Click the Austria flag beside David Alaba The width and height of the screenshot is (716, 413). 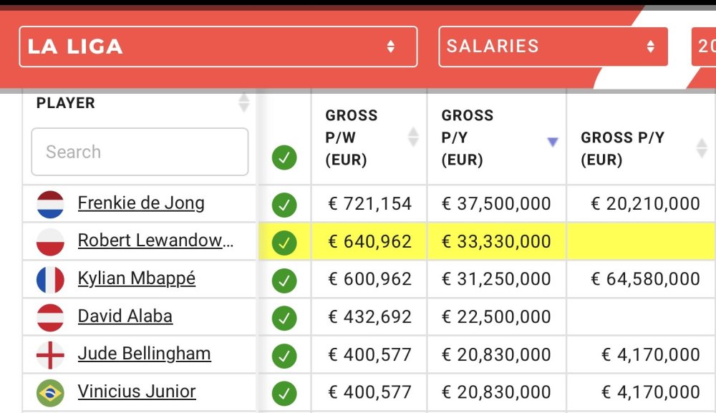50,317
